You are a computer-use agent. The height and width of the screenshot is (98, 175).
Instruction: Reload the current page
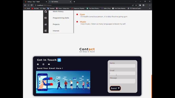pos(32,5)
